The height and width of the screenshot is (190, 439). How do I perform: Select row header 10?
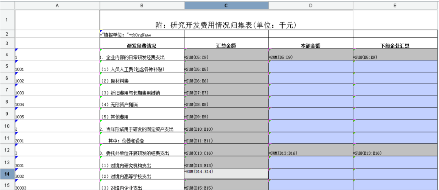7,126
